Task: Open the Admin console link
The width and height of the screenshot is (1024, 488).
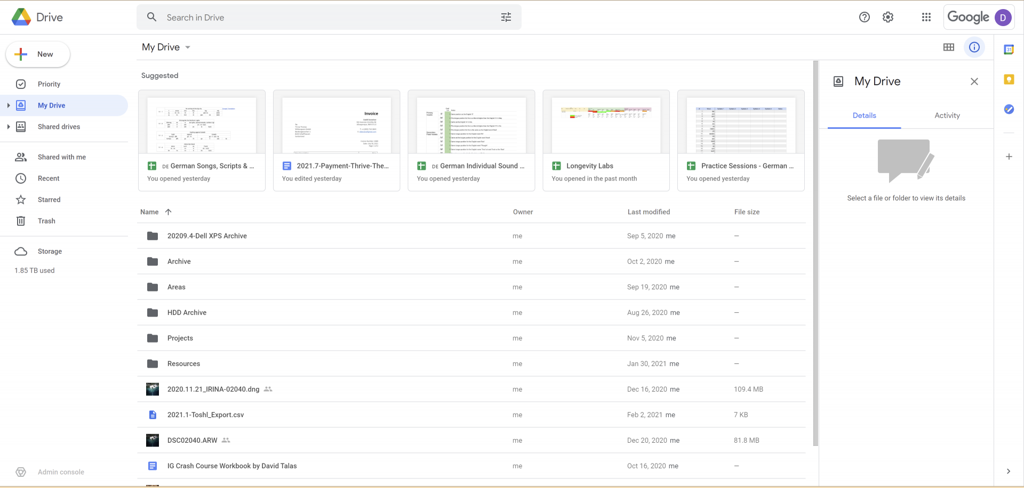Action: click(x=61, y=472)
